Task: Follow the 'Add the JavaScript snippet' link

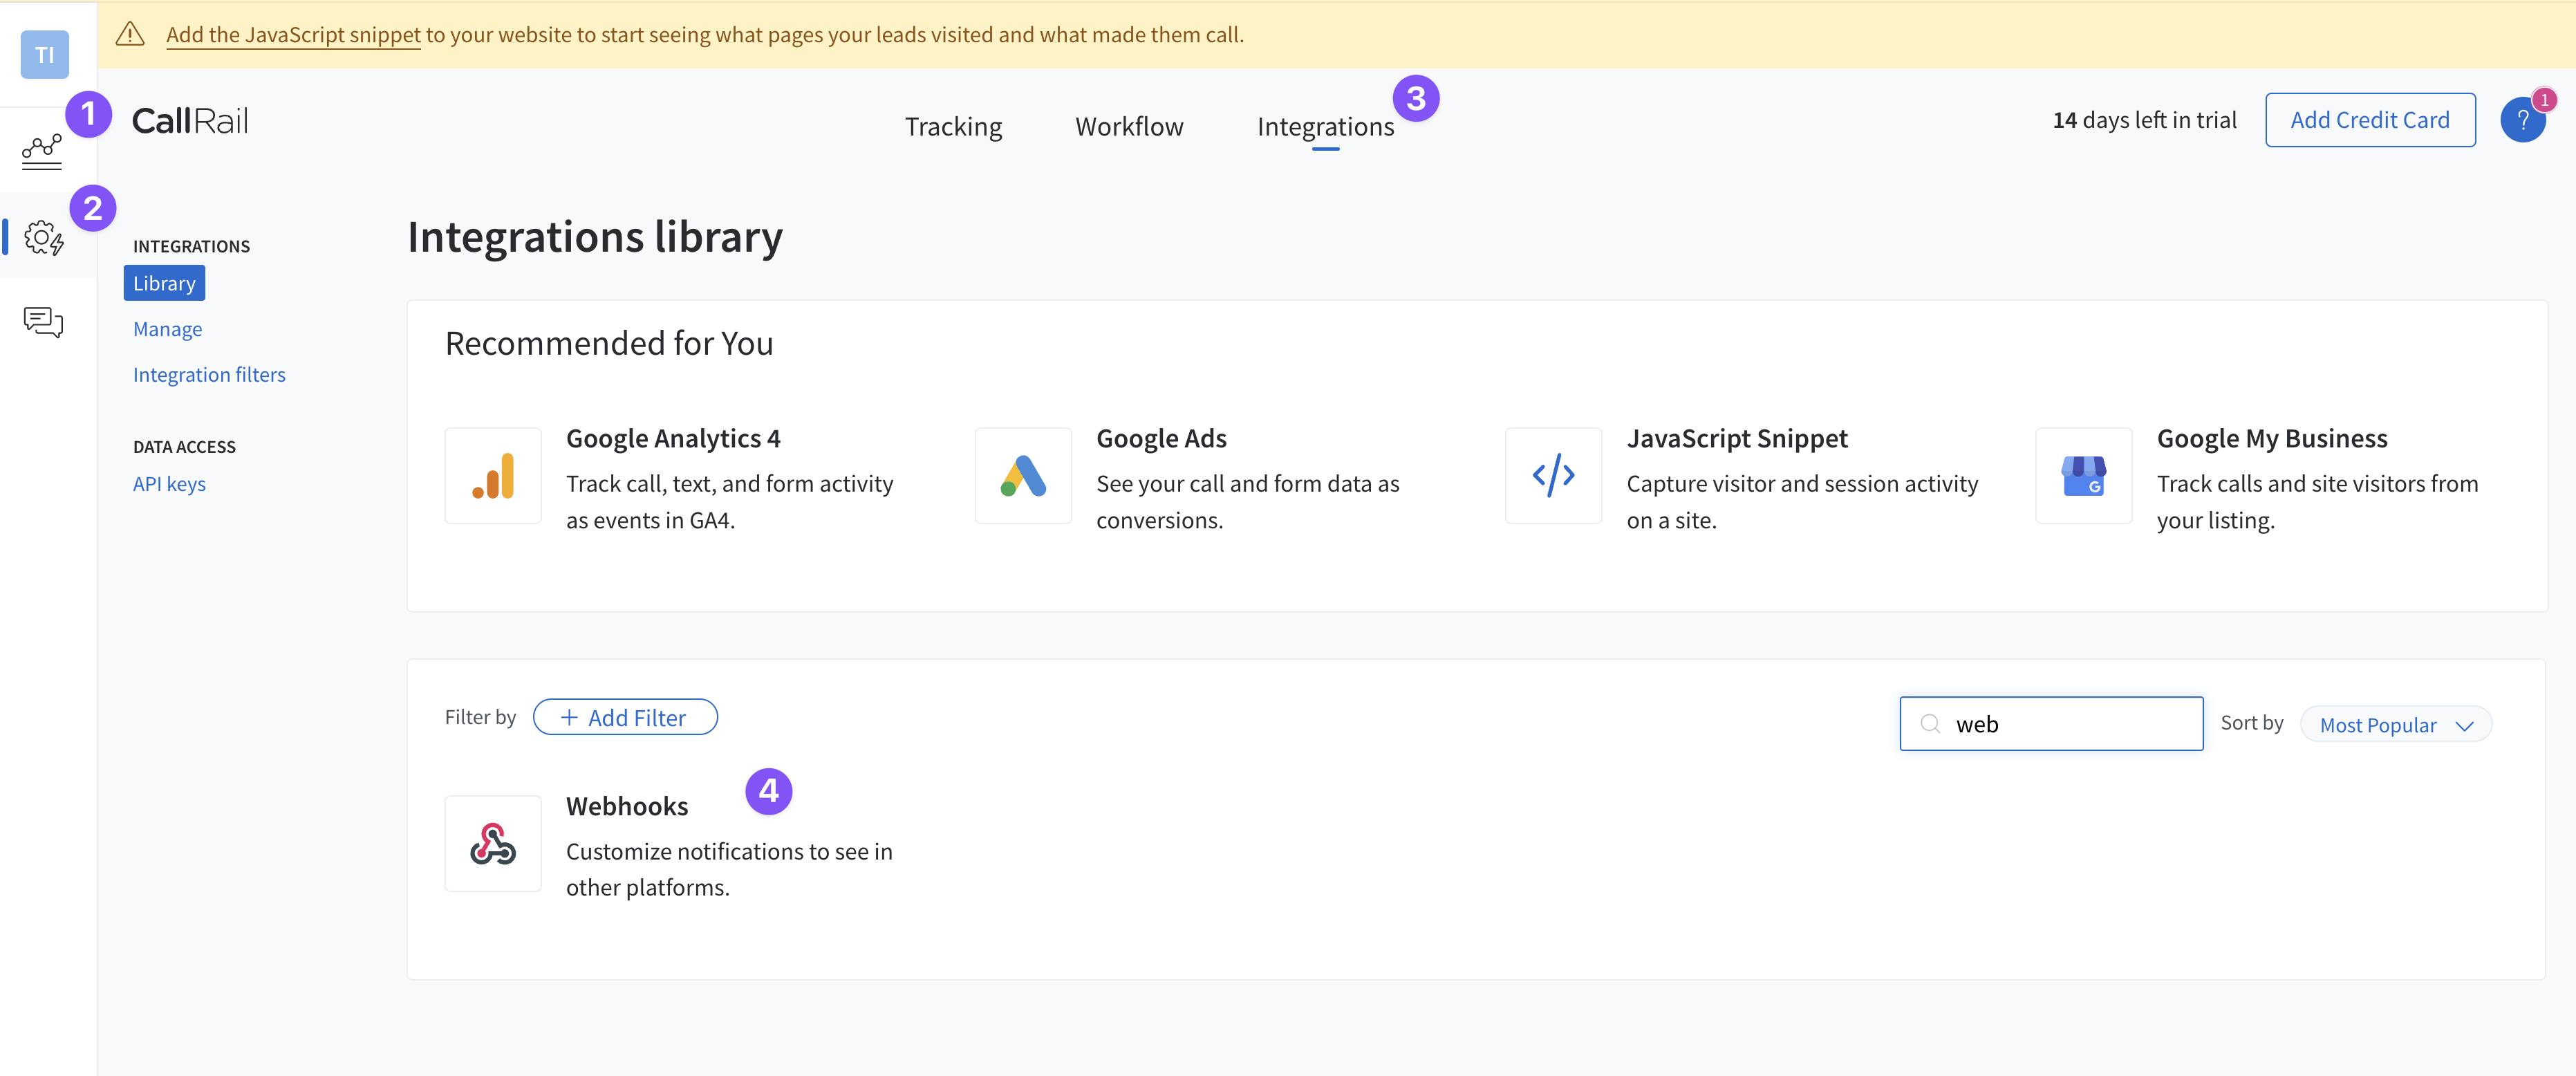Action: pos(293,34)
